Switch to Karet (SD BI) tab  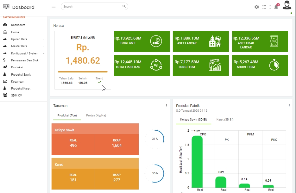(225, 120)
